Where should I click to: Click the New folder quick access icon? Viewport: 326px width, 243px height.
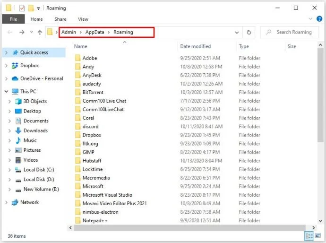coord(31,8)
